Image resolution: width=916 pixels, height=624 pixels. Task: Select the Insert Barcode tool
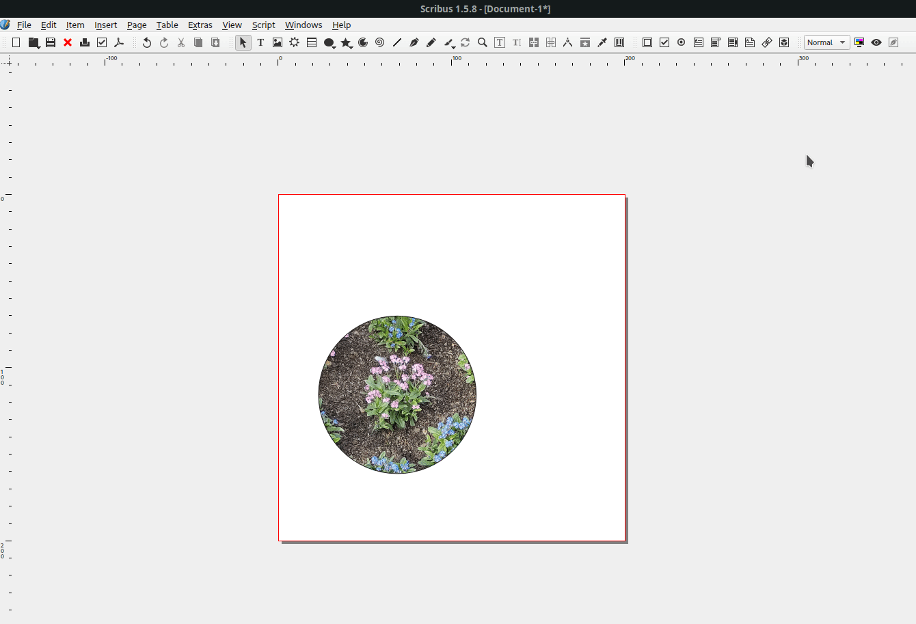click(619, 42)
